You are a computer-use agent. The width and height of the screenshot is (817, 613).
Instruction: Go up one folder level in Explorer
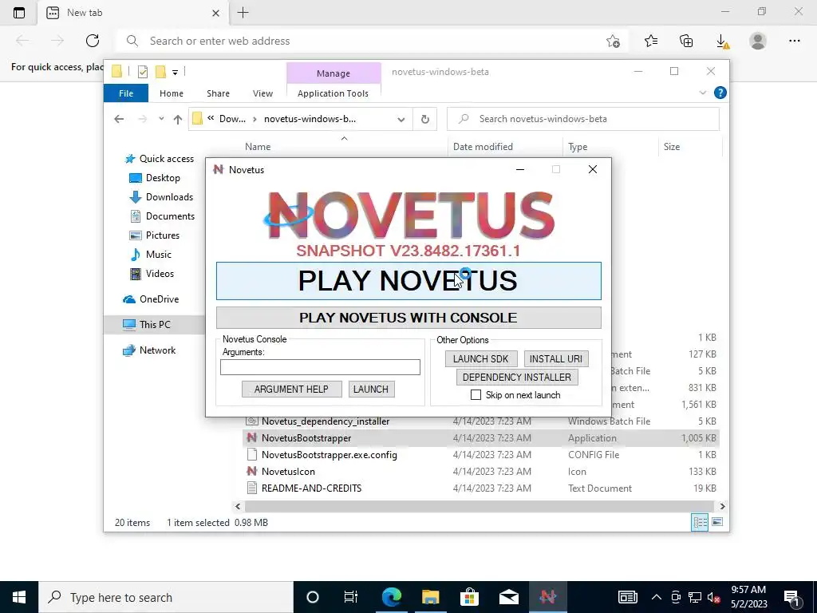(178, 119)
